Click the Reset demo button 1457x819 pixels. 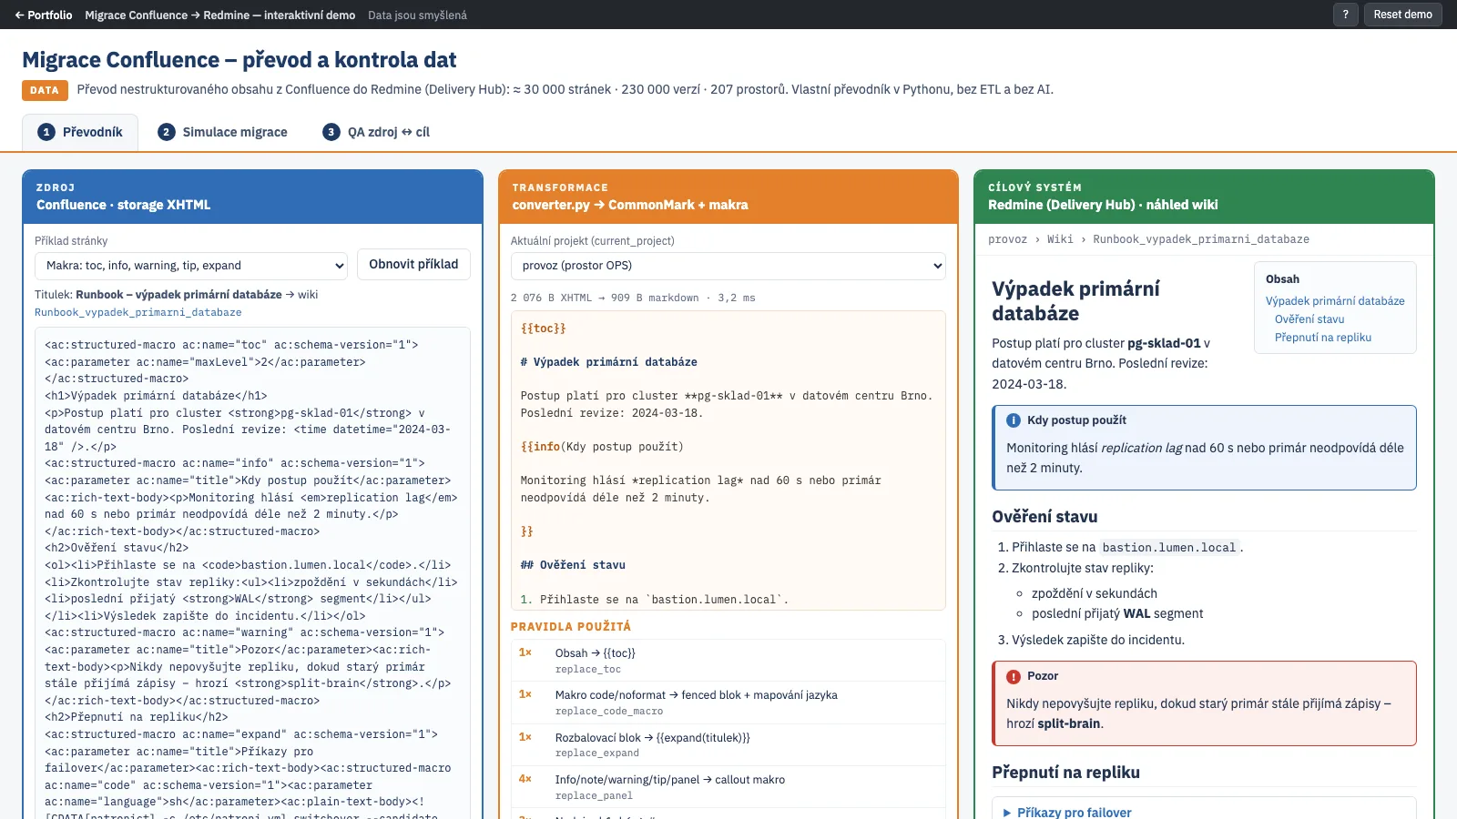click(1402, 15)
